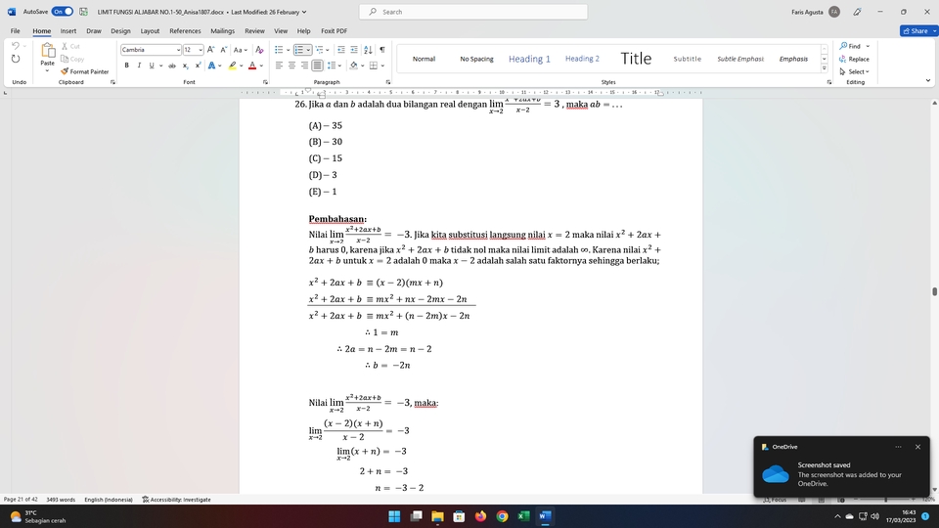Image resolution: width=939 pixels, height=528 pixels.
Task: Click the bullets list icon
Action: coord(279,50)
